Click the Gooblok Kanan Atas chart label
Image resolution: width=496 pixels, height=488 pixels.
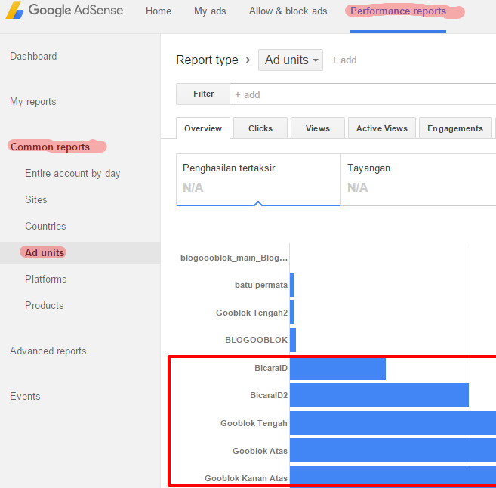(246, 478)
